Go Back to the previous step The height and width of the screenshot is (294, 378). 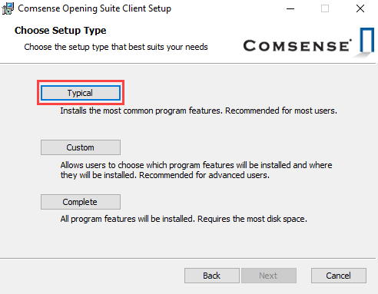(212, 276)
